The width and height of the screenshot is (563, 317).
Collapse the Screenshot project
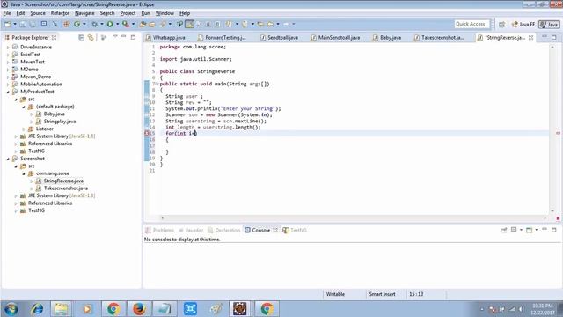pos(8,158)
